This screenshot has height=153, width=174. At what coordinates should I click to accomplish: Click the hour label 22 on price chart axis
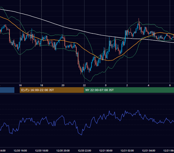[x=84, y=85]
